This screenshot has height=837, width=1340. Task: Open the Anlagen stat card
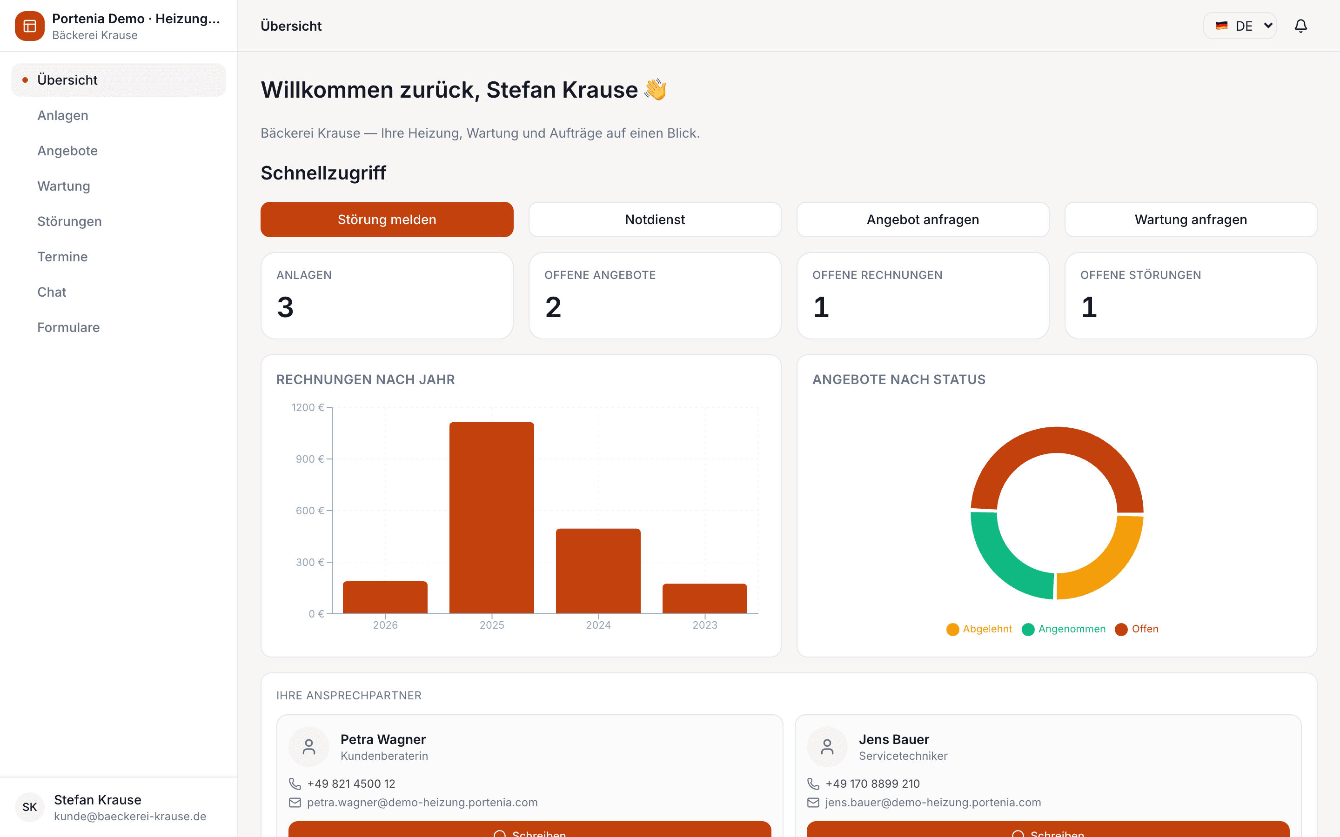point(387,296)
